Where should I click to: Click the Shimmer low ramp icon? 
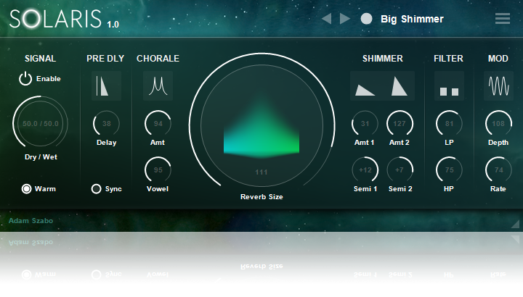pos(365,90)
